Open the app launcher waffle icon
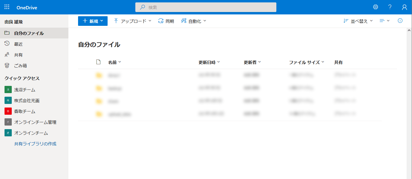Image resolution: width=412 pixels, height=179 pixels. pos(7,7)
